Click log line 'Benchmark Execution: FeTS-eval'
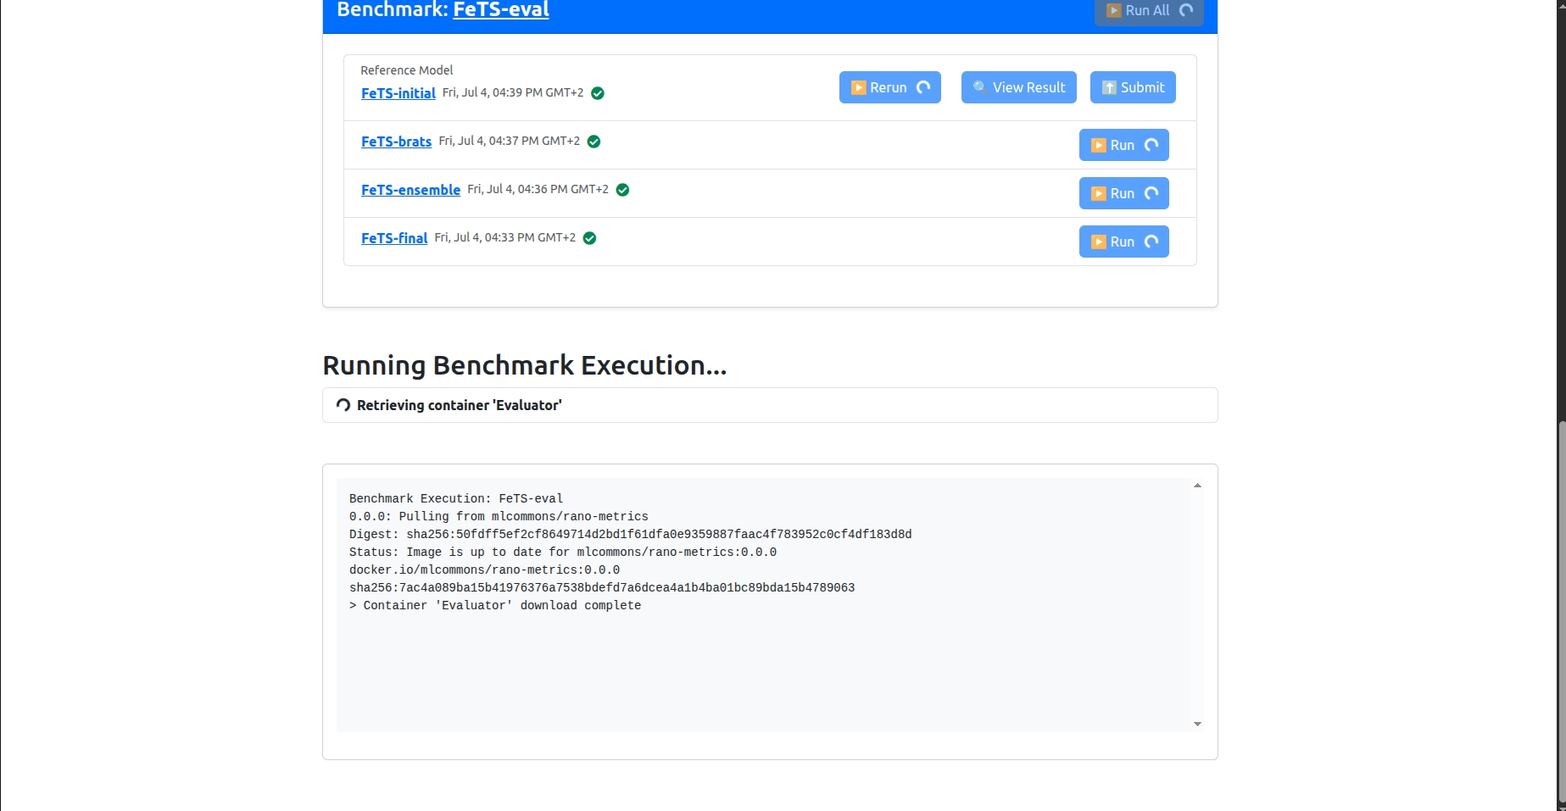The height and width of the screenshot is (811, 1566). click(x=456, y=498)
